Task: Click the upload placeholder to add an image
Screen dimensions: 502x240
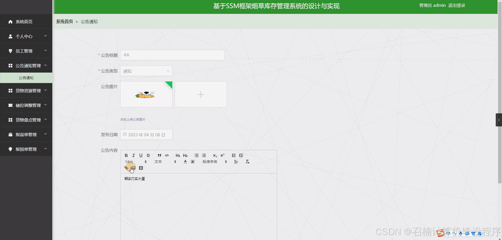Action: pos(201,94)
